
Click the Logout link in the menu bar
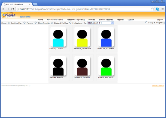coord(160,20)
